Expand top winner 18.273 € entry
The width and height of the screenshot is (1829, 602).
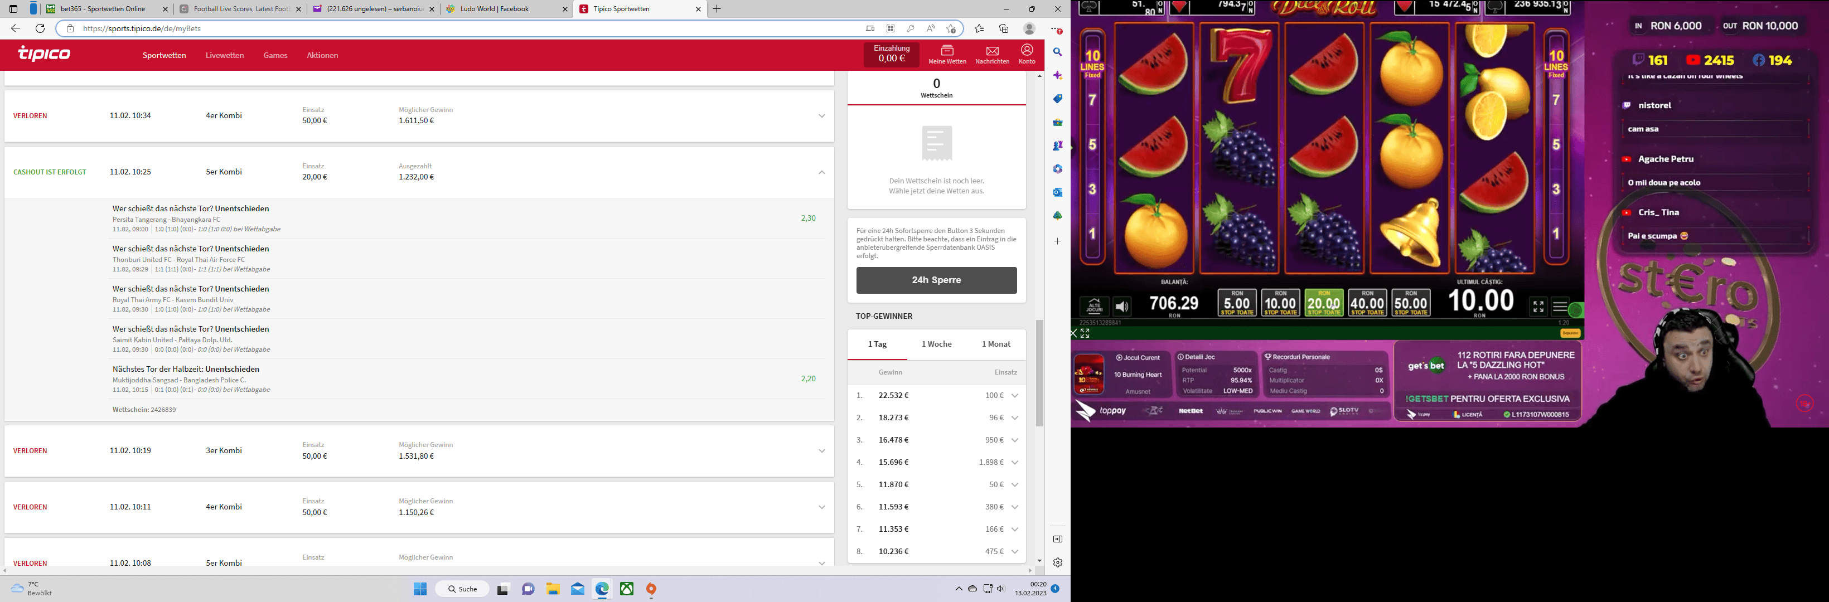pyautogui.click(x=1015, y=417)
